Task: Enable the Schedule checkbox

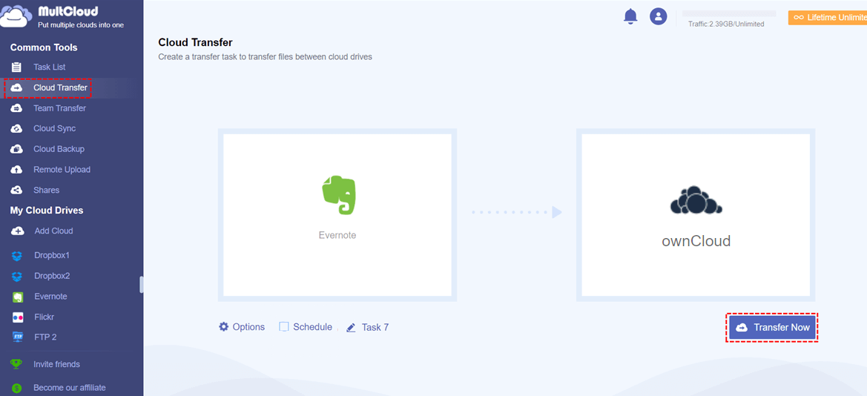Action: coord(283,327)
